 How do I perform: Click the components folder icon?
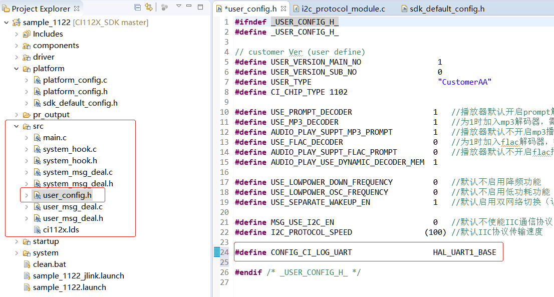(x=27, y=46)
